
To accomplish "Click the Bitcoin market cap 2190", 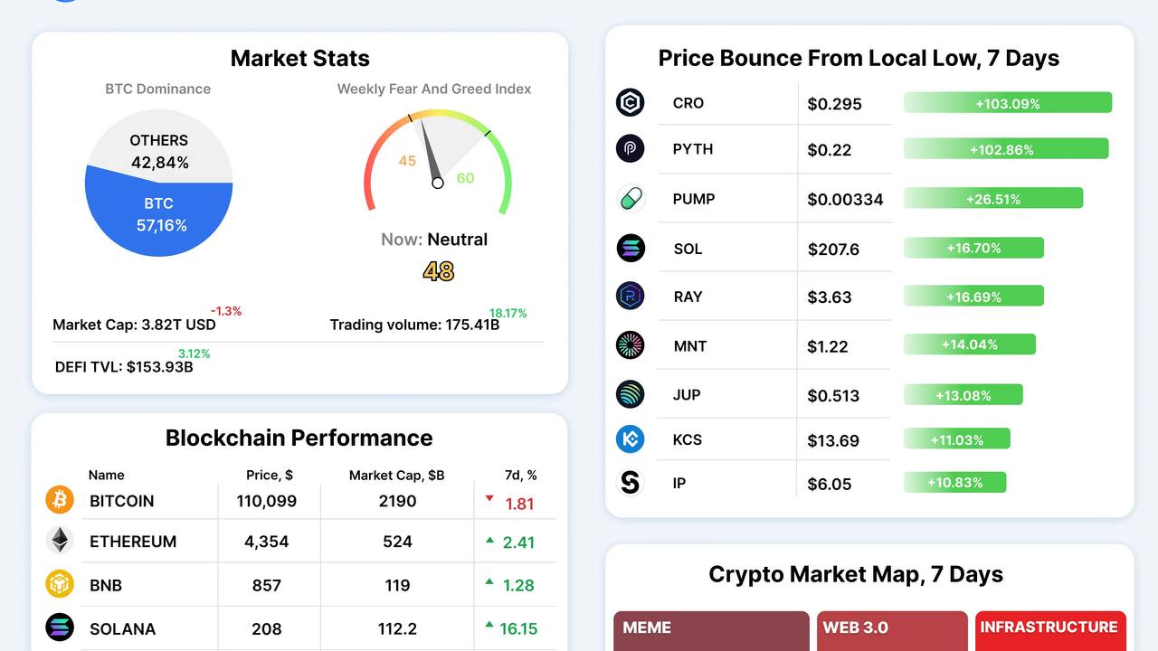I will tap(397, 501).
